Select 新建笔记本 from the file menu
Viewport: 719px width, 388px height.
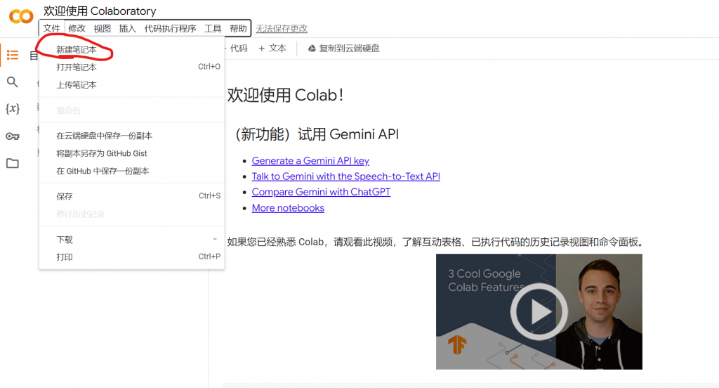pyautogui.click(x=77, y=51)
